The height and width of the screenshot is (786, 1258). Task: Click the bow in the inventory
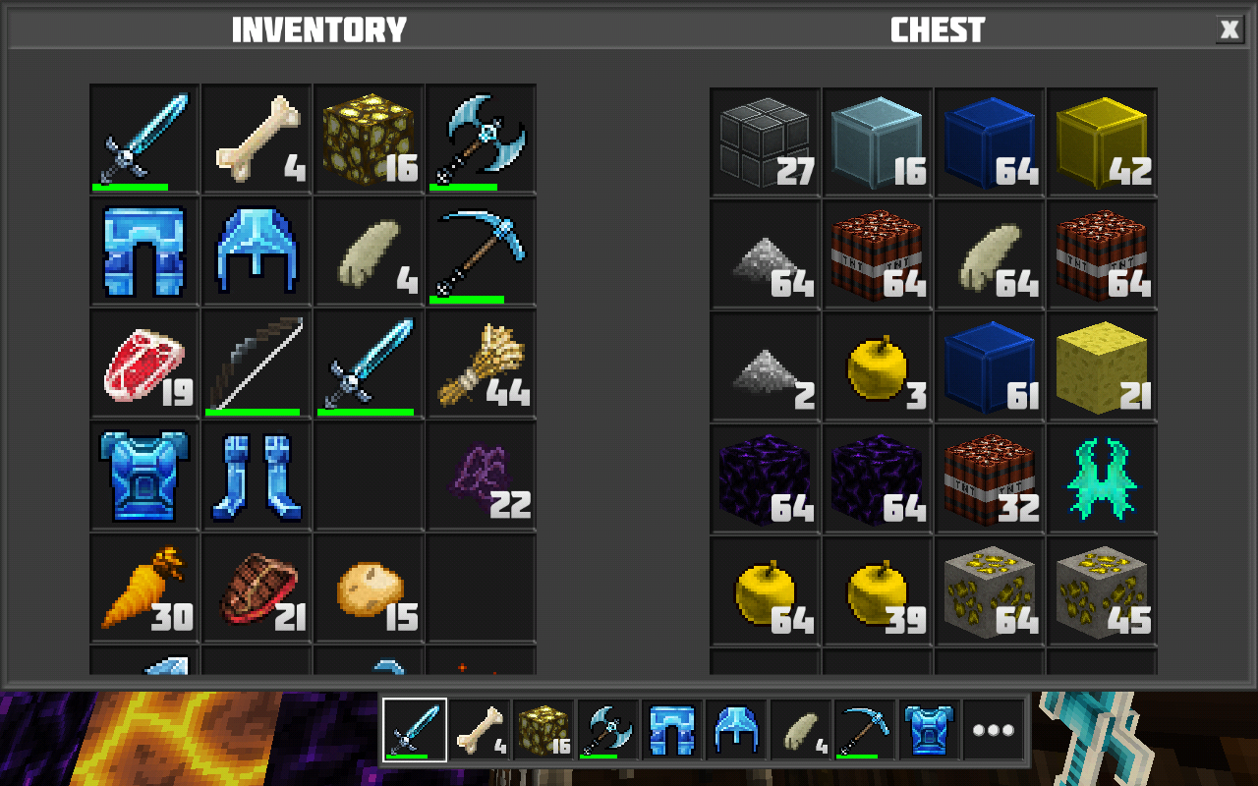257,363
